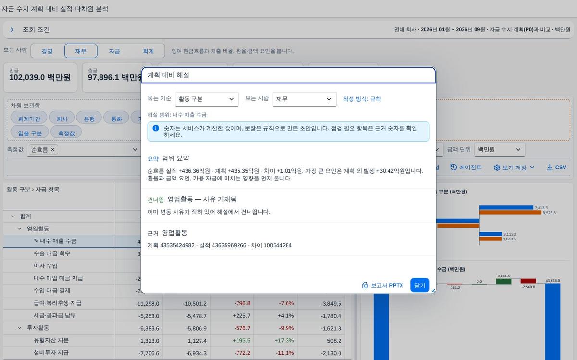The width and height of the screenshot is (577, 360).
Task: Click the 입금 102,039.0 백만원 KPI card
Action: click(x=40, y=77)
